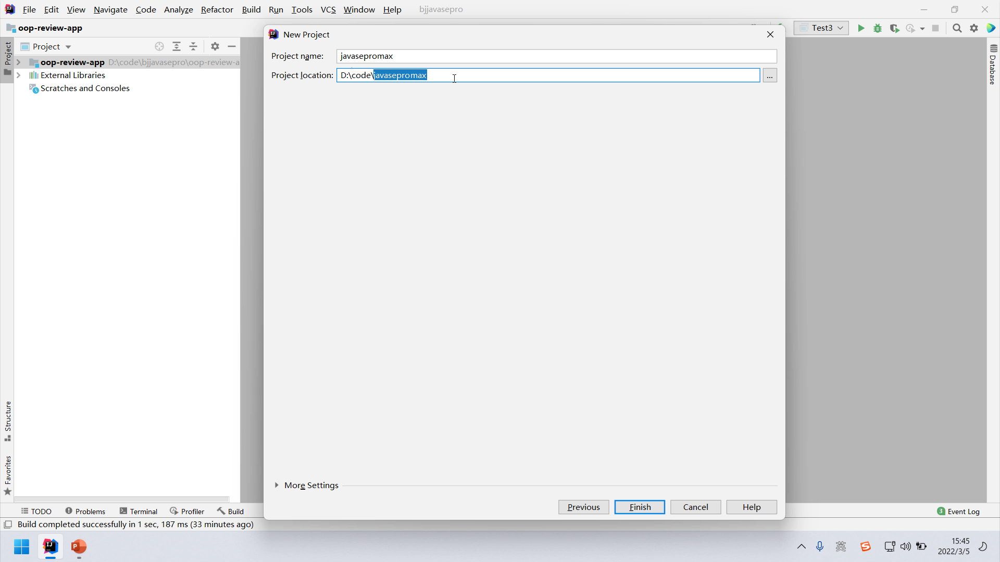Screen dimensions: 1000x562
Task: Open PowerPoint from the taskbar
Action: [79, 546]
